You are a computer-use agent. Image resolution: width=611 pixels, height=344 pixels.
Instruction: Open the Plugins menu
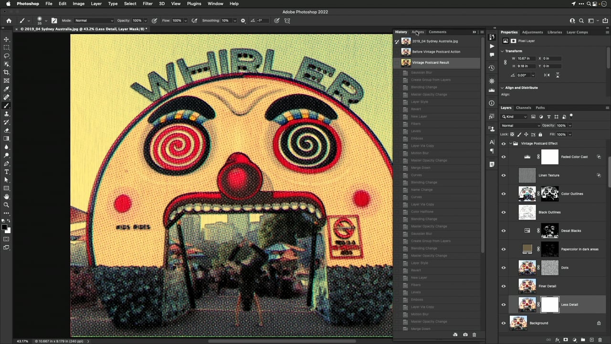[x=194, y=3]
